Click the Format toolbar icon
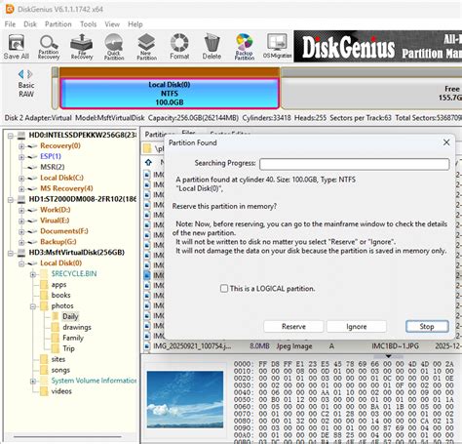Image resolution: width=462 pixels, height=444 pixels. (x=179, y=47)
